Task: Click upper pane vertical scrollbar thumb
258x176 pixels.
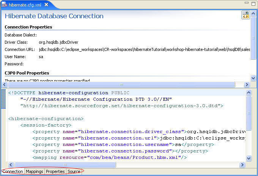Action: (253, 38)
